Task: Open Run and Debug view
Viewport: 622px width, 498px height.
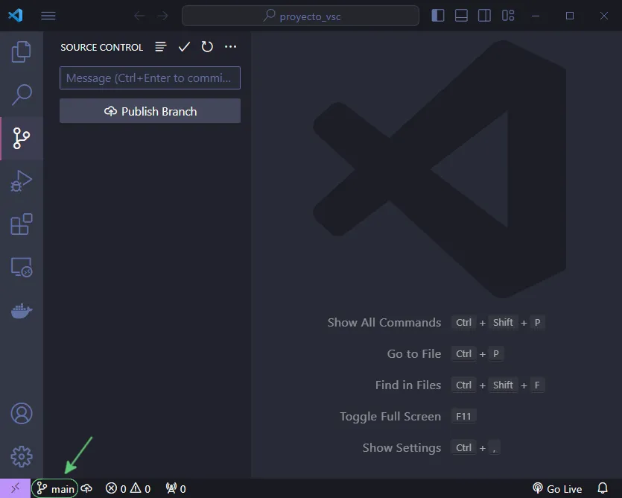Action: [22, 181]
